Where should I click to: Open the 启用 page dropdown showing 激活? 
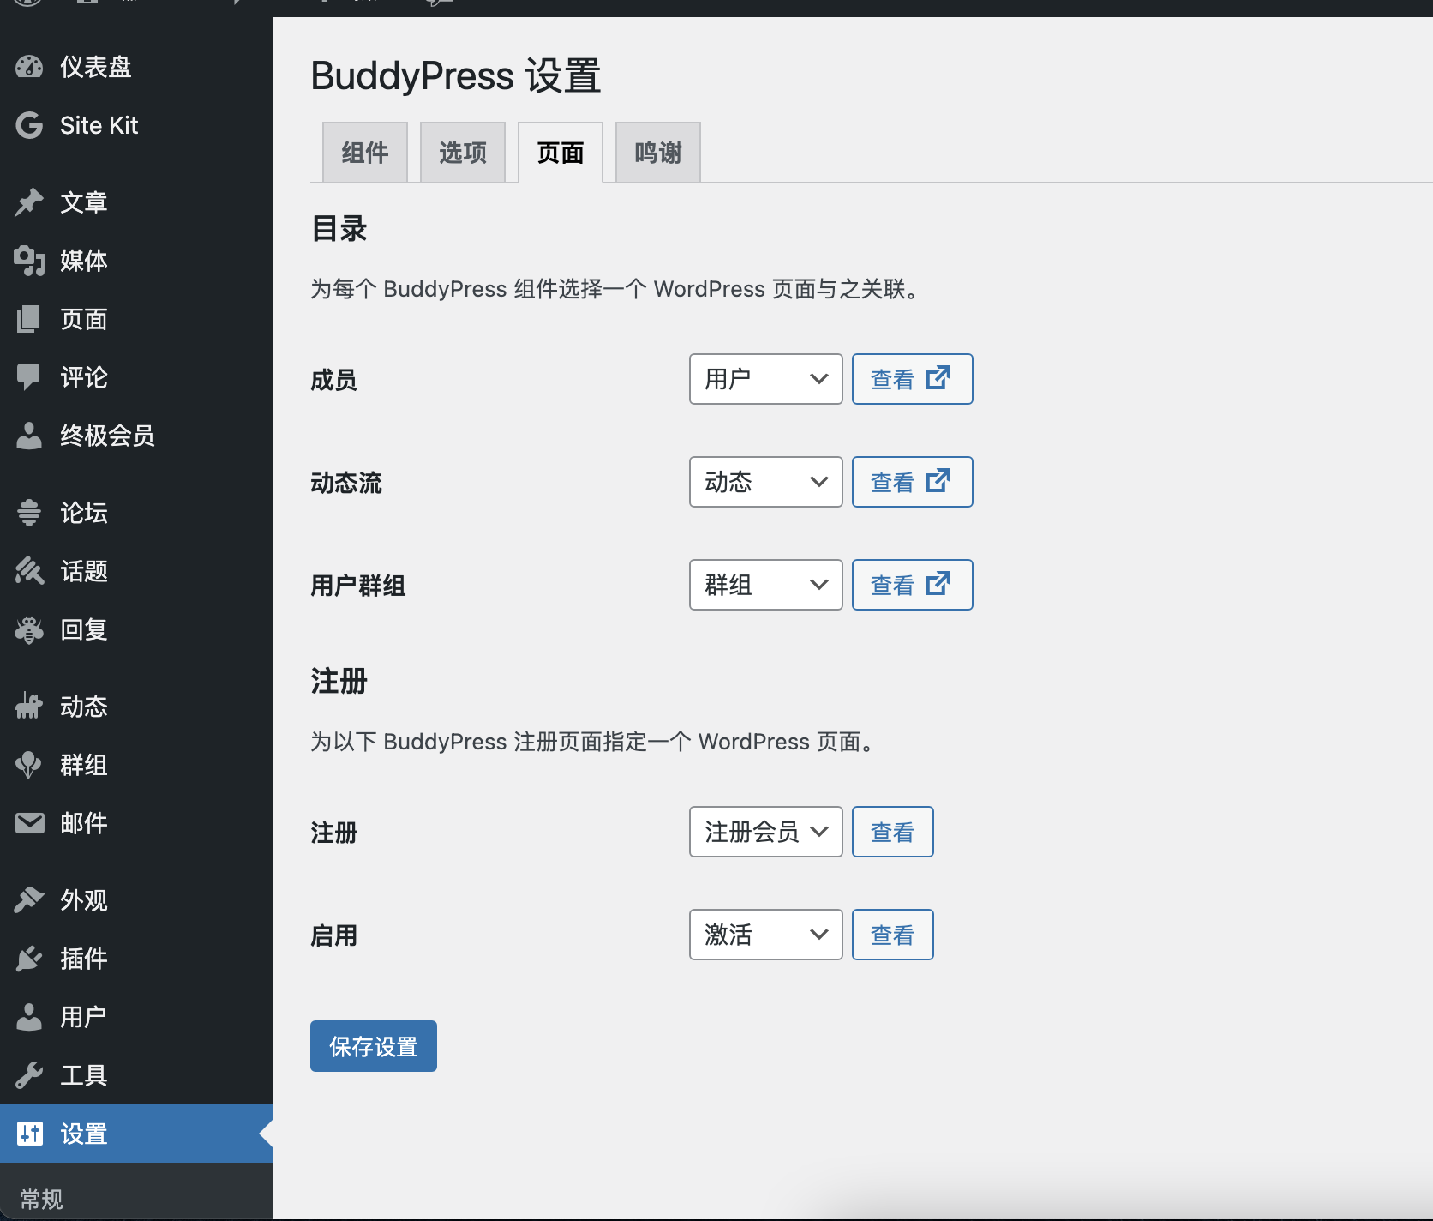[x=766, y=935]
